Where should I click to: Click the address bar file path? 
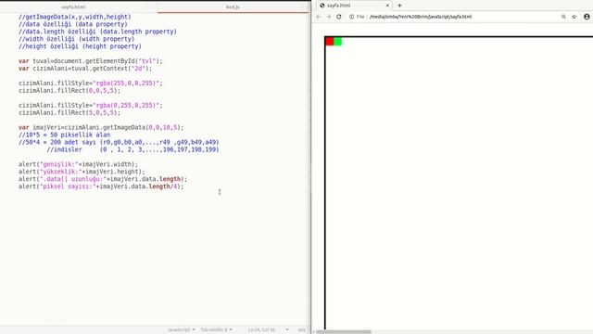[x=421, y=17]
